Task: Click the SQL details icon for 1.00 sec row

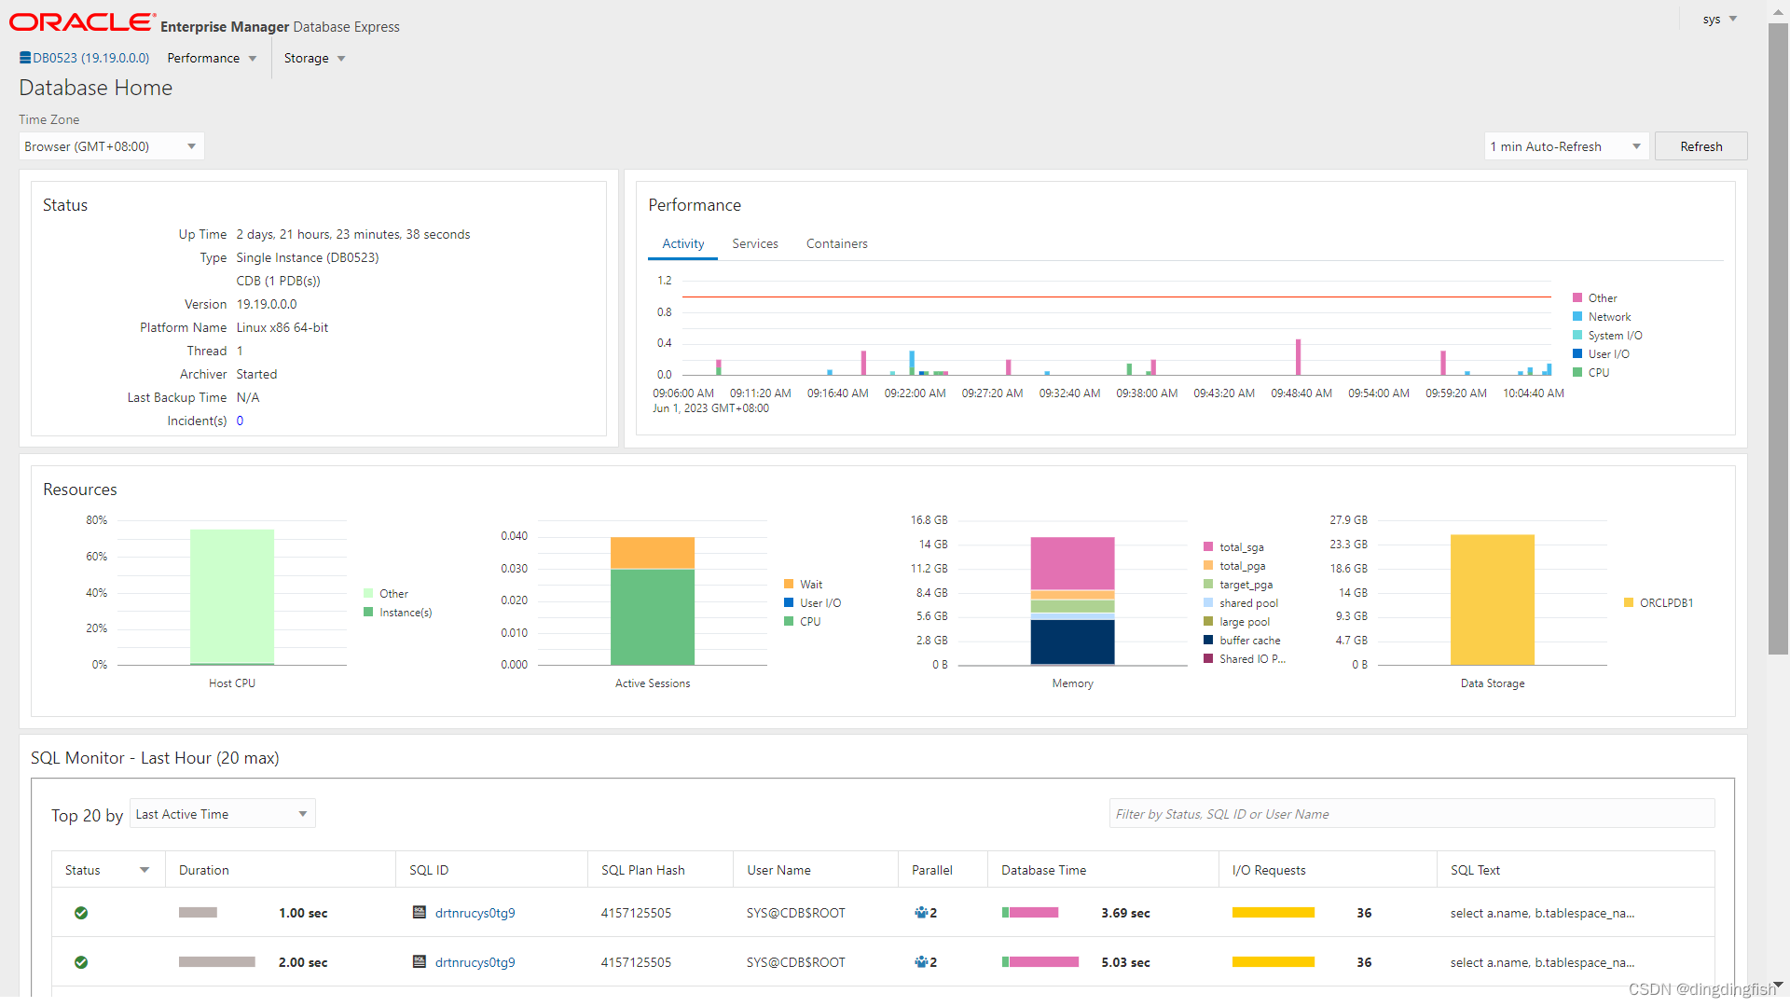Action: tap(420, 913)
